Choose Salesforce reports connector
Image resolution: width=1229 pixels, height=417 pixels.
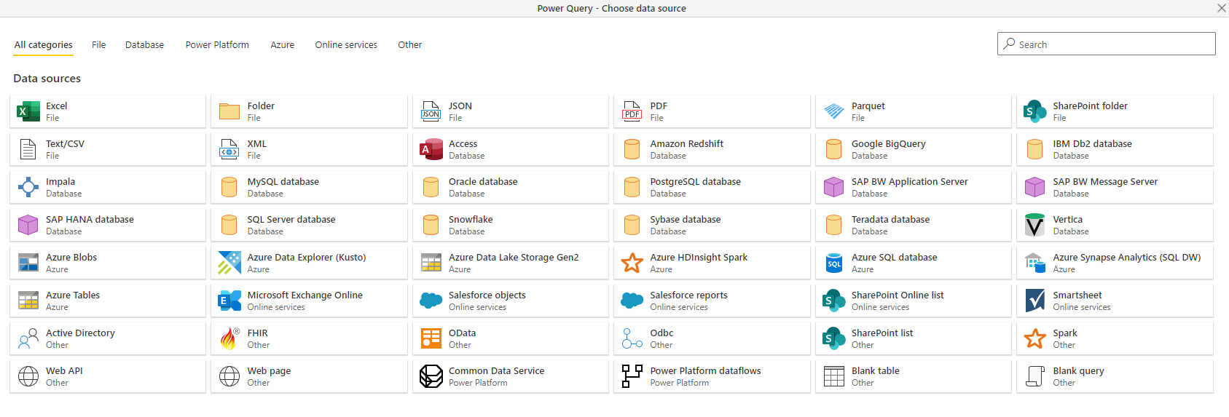click(712, 301)
